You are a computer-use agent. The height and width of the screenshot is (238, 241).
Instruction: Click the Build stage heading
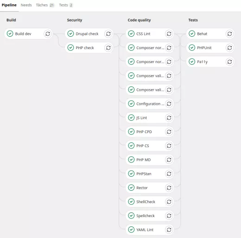click(x=11, y=20)
